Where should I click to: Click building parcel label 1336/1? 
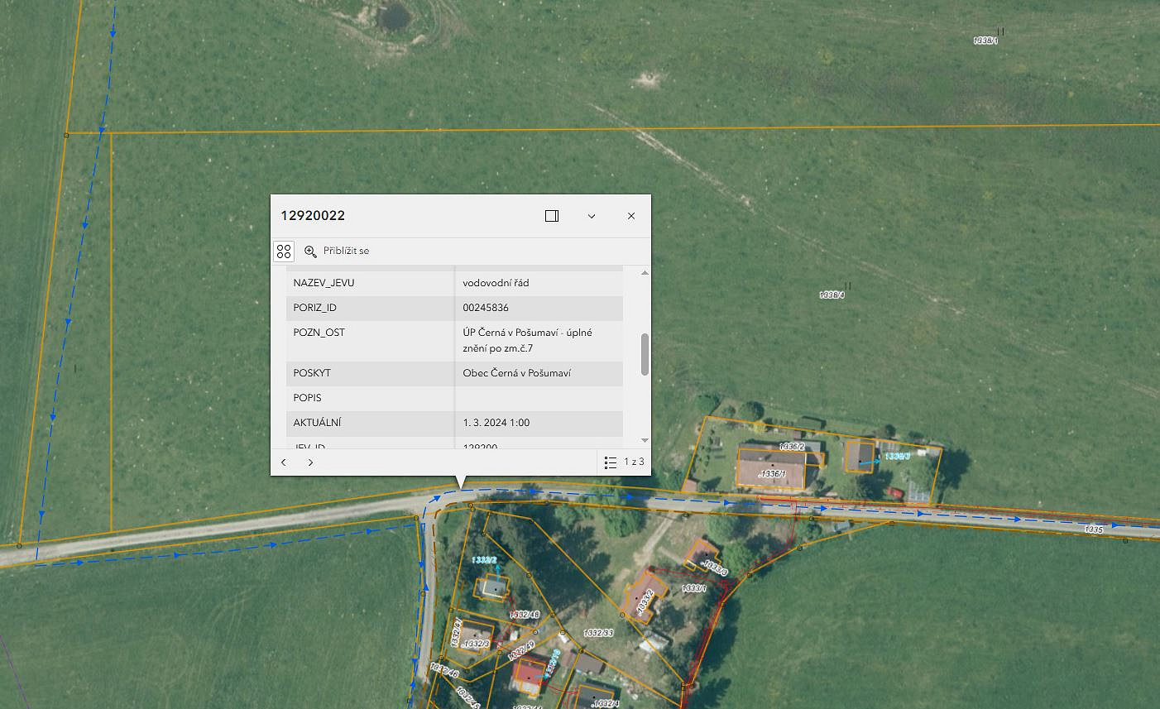[x=773, y=474]
